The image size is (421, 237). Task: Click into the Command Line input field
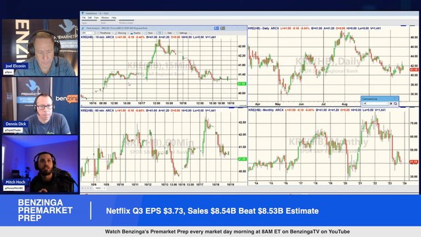pyautogui.click(x=375, y=103)
